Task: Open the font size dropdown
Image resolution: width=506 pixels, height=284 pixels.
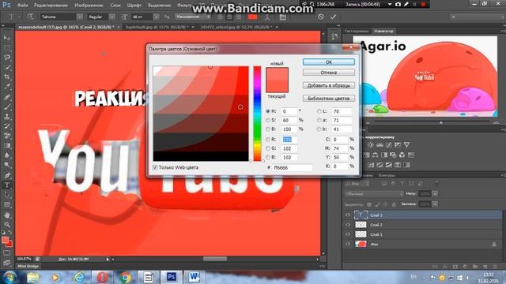Action: tap(157, 17)
